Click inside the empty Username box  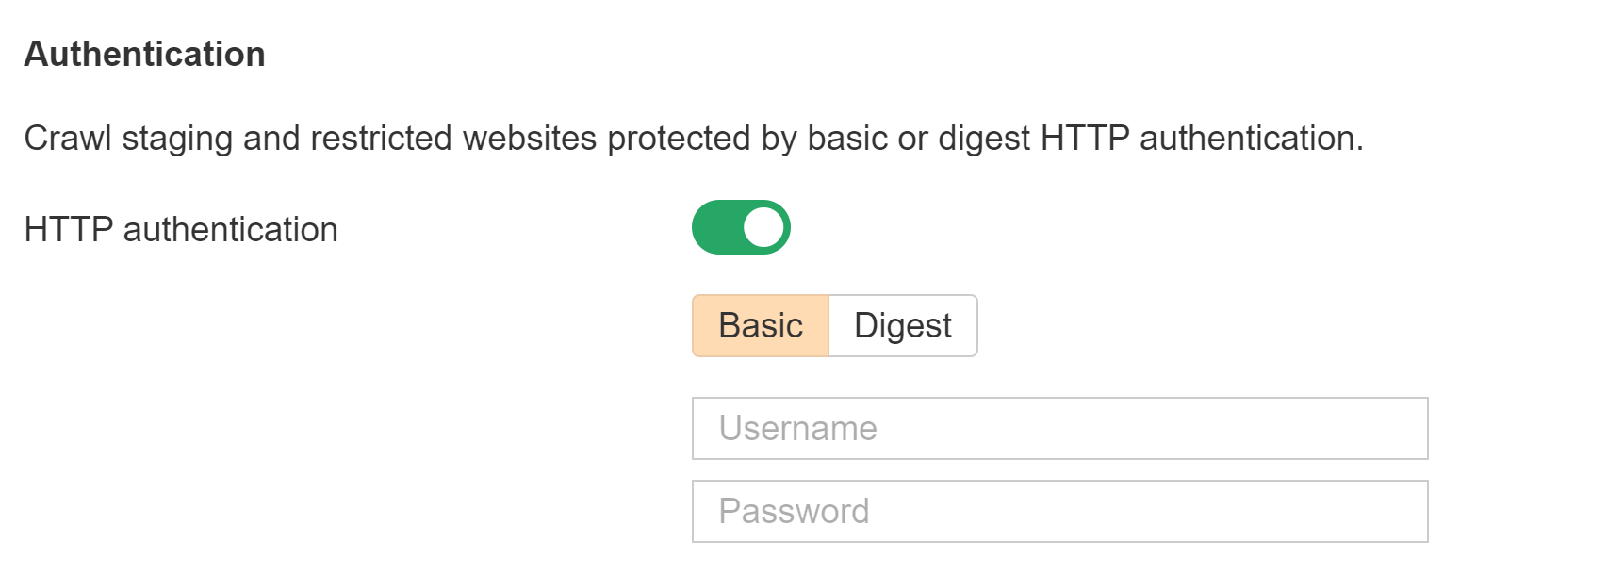coord(1059,429)
